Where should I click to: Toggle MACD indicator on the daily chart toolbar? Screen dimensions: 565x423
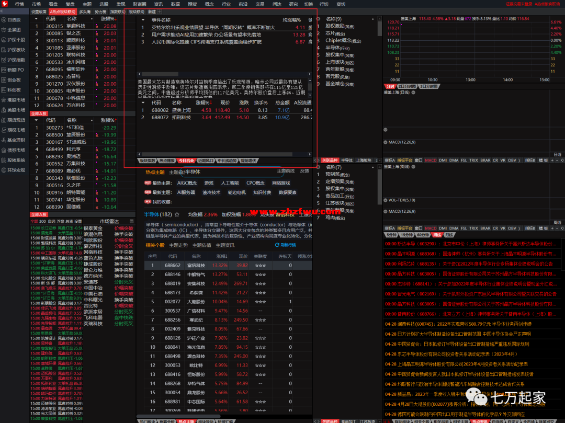click(430, 160)
